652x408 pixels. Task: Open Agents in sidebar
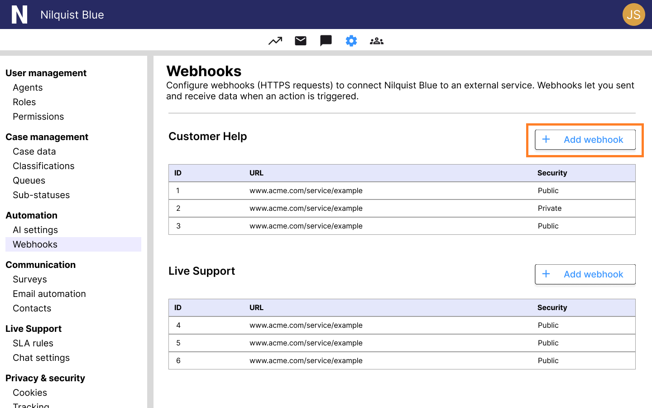pos(28,87)
